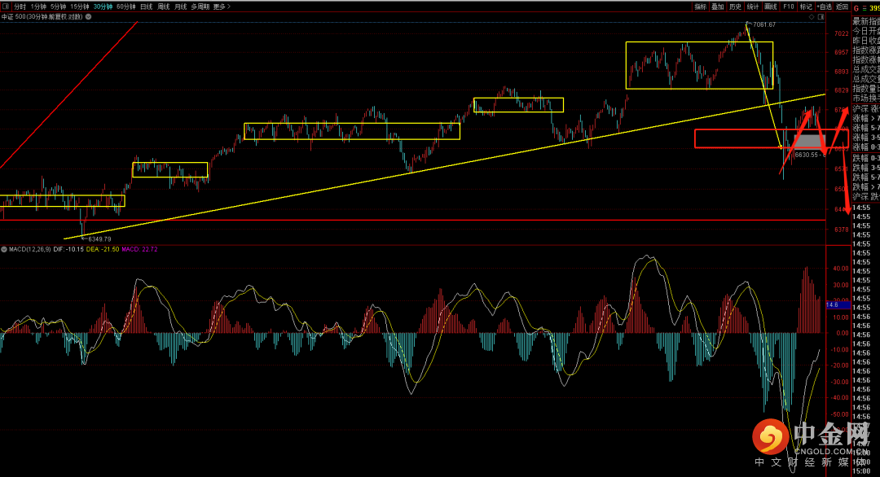Click the 6957 price axis label

click(x=841, y=53)
